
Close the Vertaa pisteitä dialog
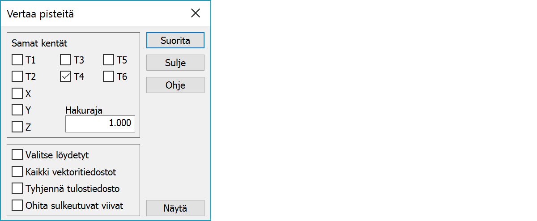point(196,13)
